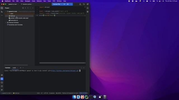Open the Services tool window icon
Viewport: 179px width, 100px height.
click(2, 82)
